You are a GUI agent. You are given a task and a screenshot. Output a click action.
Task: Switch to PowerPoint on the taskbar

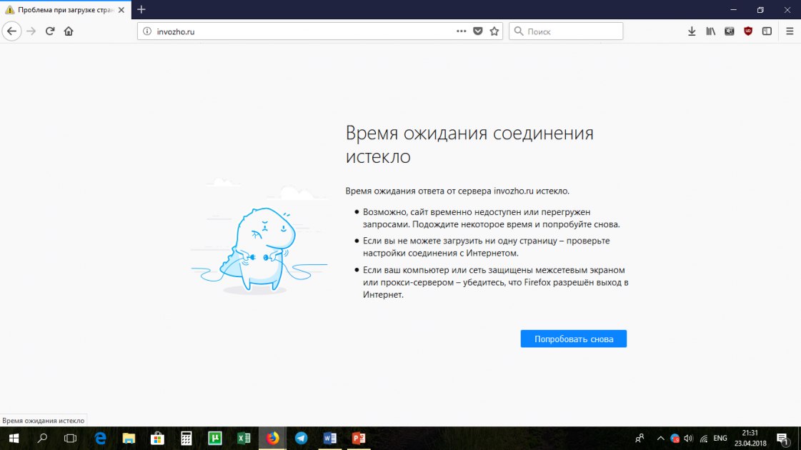point(359,439)
